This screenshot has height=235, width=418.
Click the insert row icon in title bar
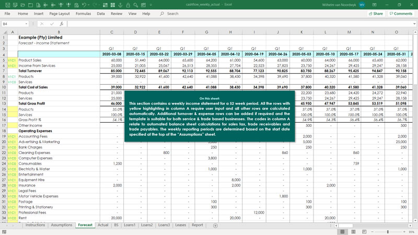(45, 5)
